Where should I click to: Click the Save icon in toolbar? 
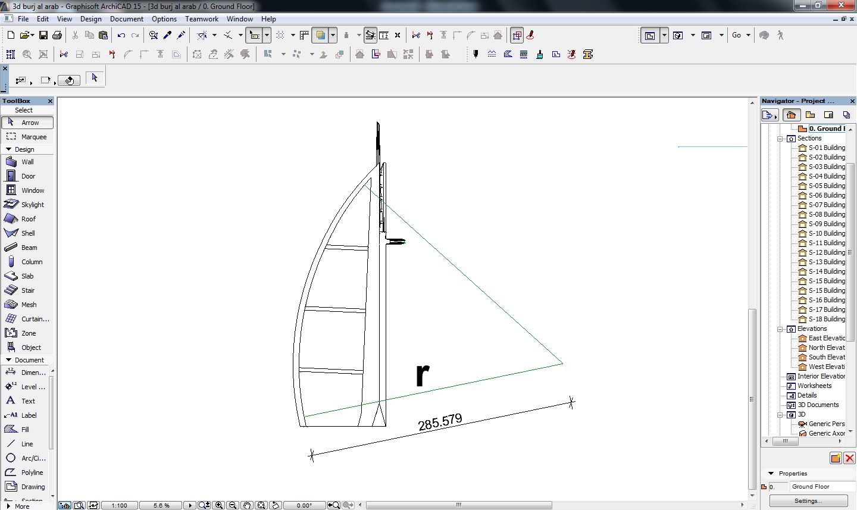click(43, 36)
